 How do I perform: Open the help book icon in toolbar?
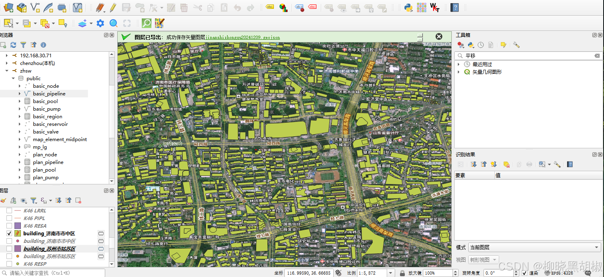click(x=455, y=7)
